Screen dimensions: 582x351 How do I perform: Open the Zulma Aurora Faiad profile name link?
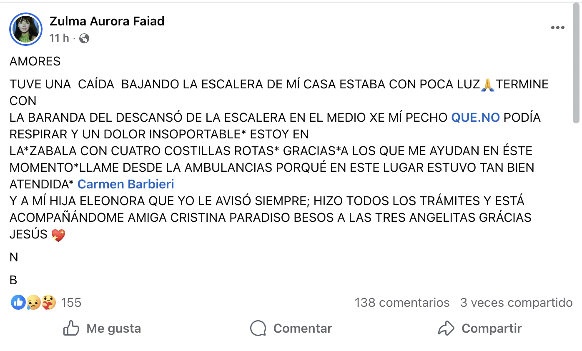click(107, 21)
